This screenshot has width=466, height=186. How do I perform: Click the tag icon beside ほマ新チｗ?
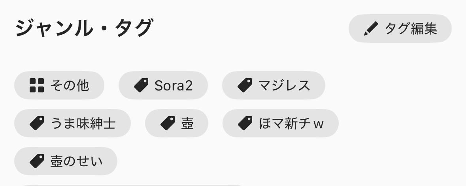(x=245, y=123)
